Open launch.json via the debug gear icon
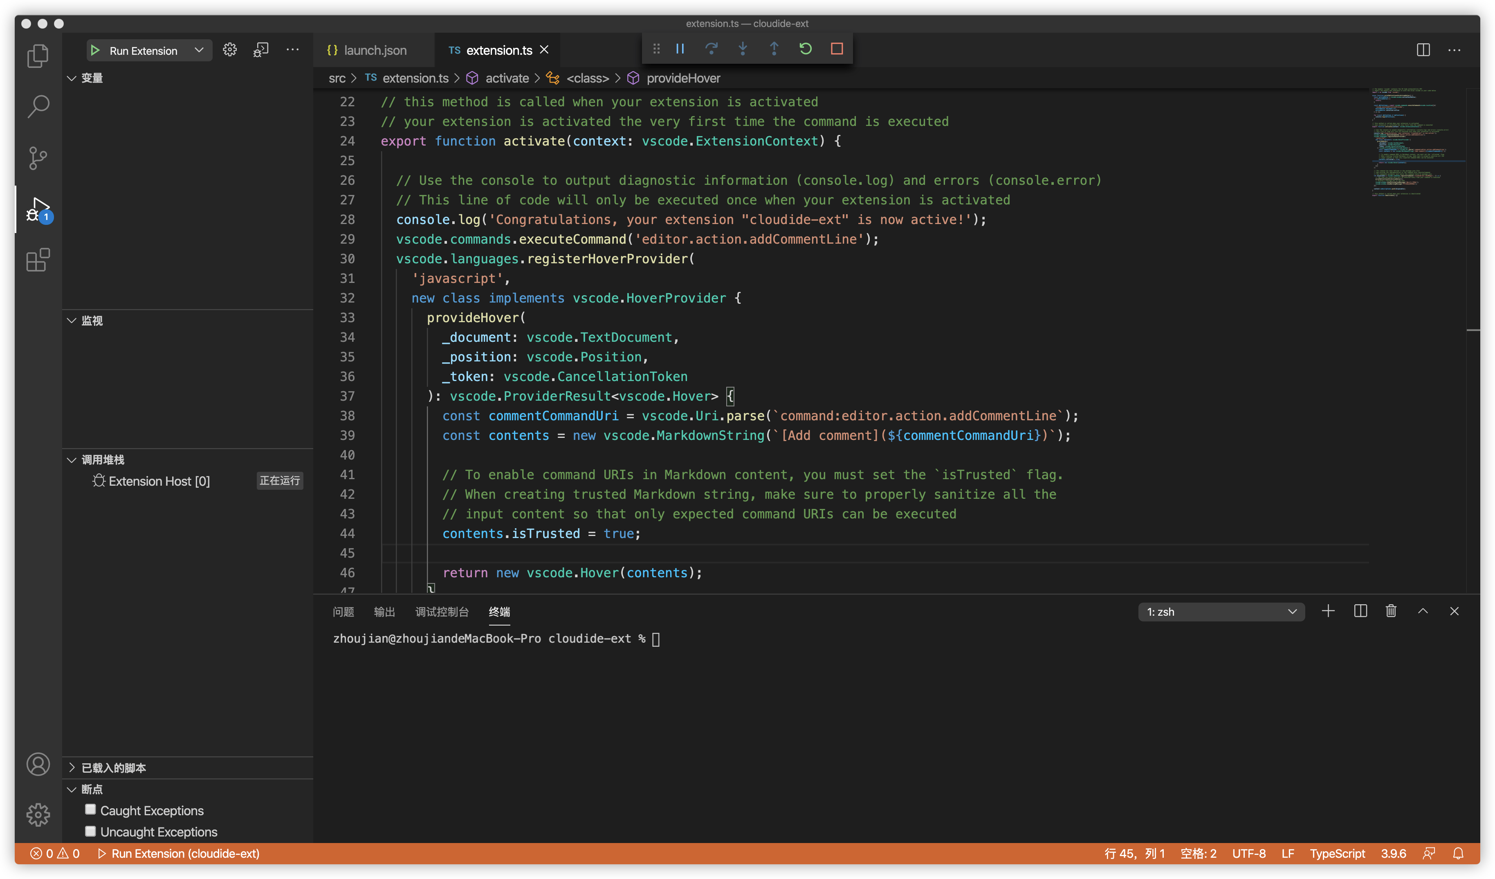The height and width of the screenshot is (879, 1495). coord(229,50)
